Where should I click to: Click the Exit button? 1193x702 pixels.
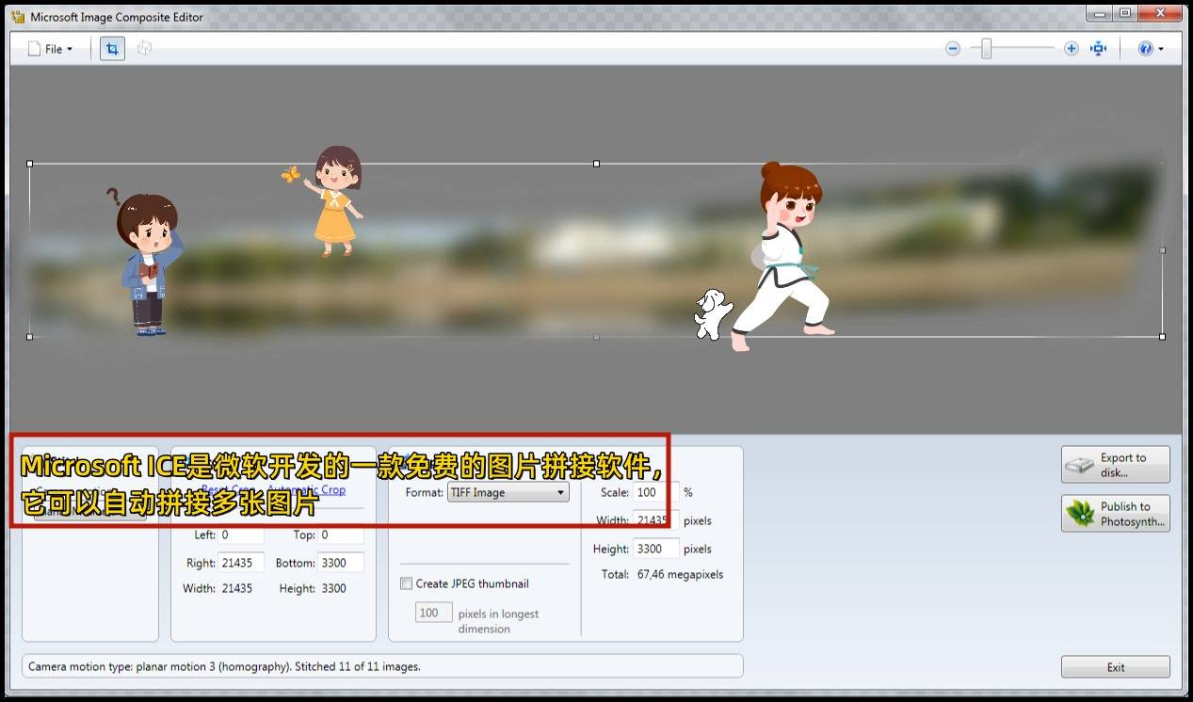click(x=1116, y=667)
